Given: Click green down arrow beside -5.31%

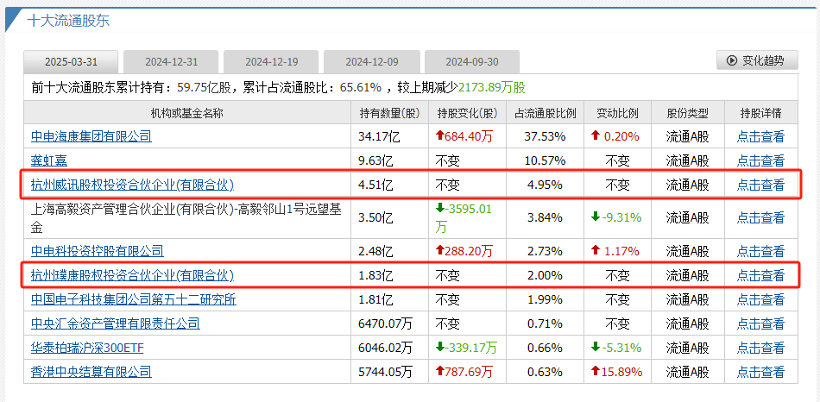Looking at the screenshot, I should (x=596, y=347).
